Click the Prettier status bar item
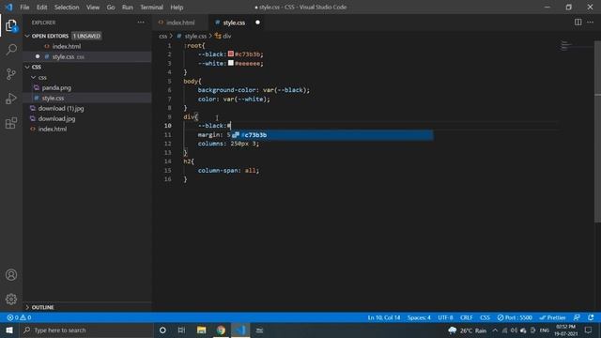The height and width of the screenshot is (338, 601). coord(552,317)
